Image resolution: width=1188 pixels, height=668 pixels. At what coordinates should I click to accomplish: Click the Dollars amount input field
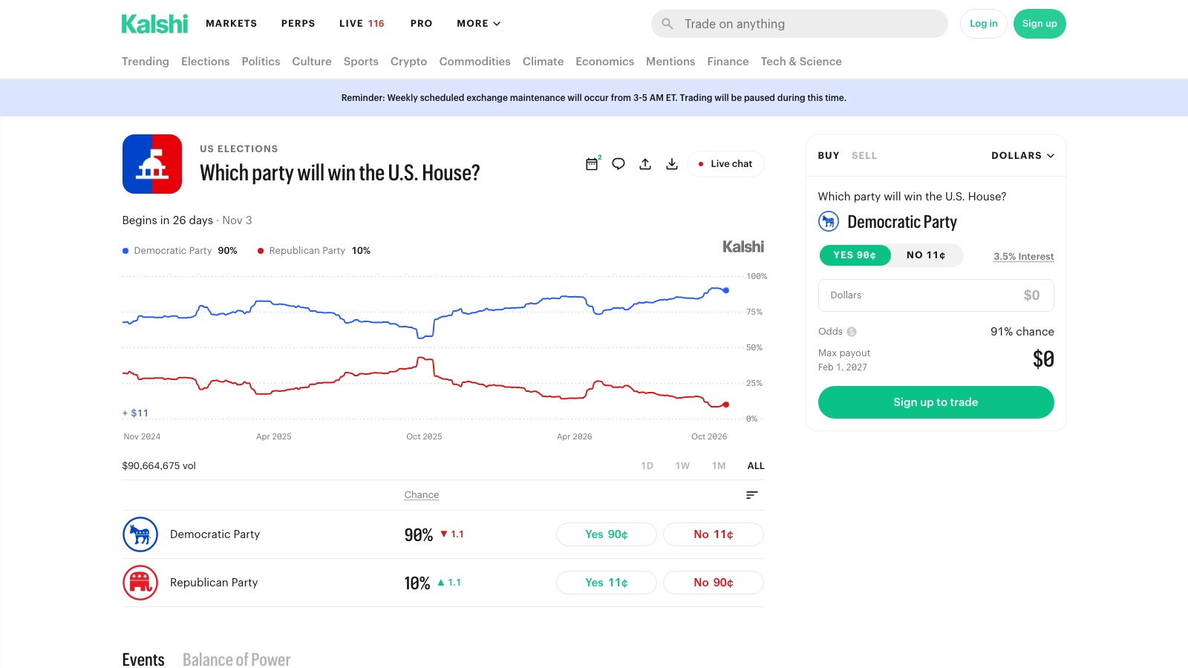pos(936,295)
